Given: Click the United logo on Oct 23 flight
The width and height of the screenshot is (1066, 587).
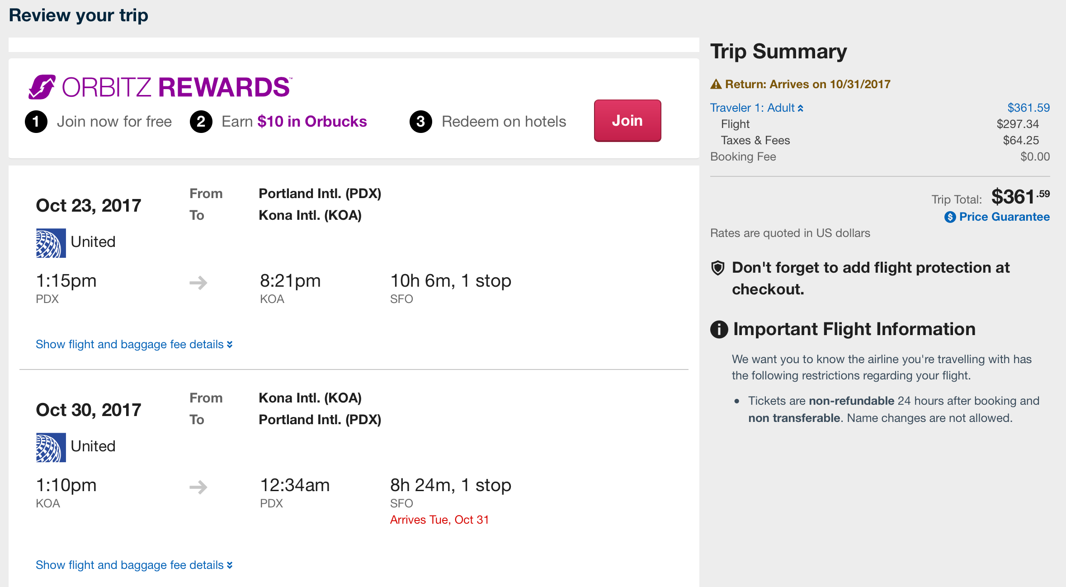Looking at the screenshot, I should tap(51, 243).
